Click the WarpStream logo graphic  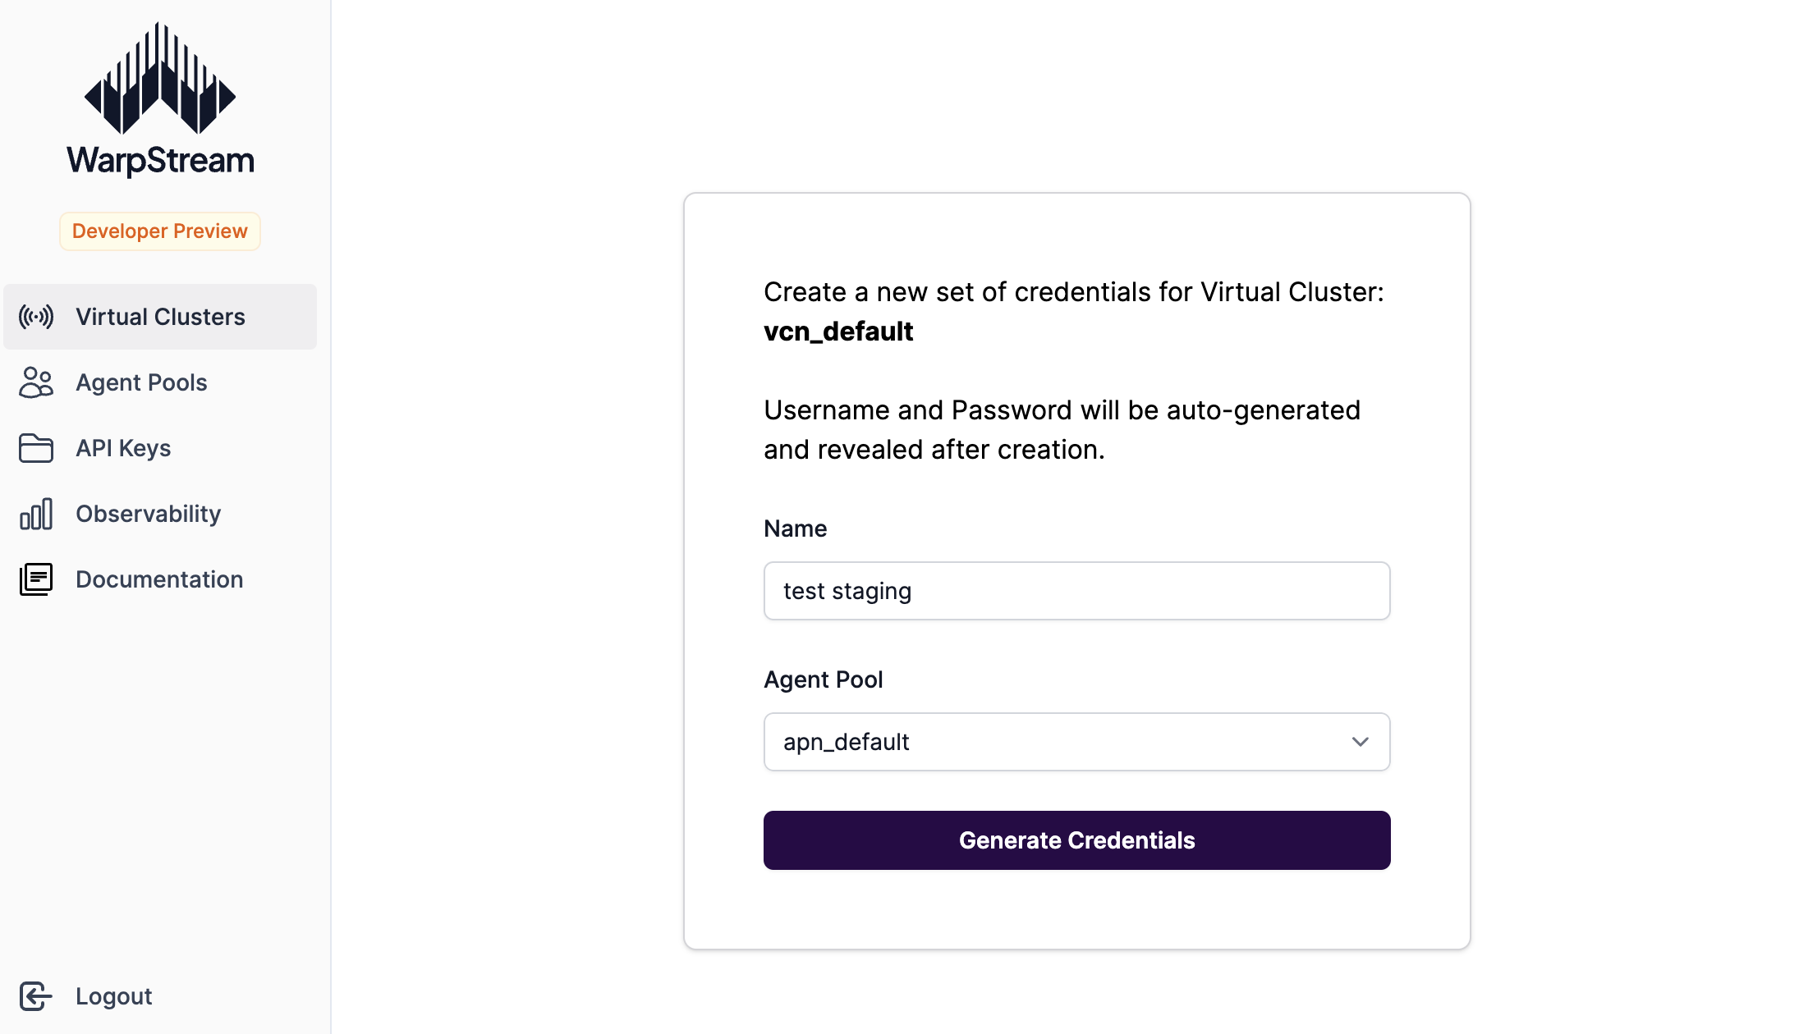(x=160, y=78)
